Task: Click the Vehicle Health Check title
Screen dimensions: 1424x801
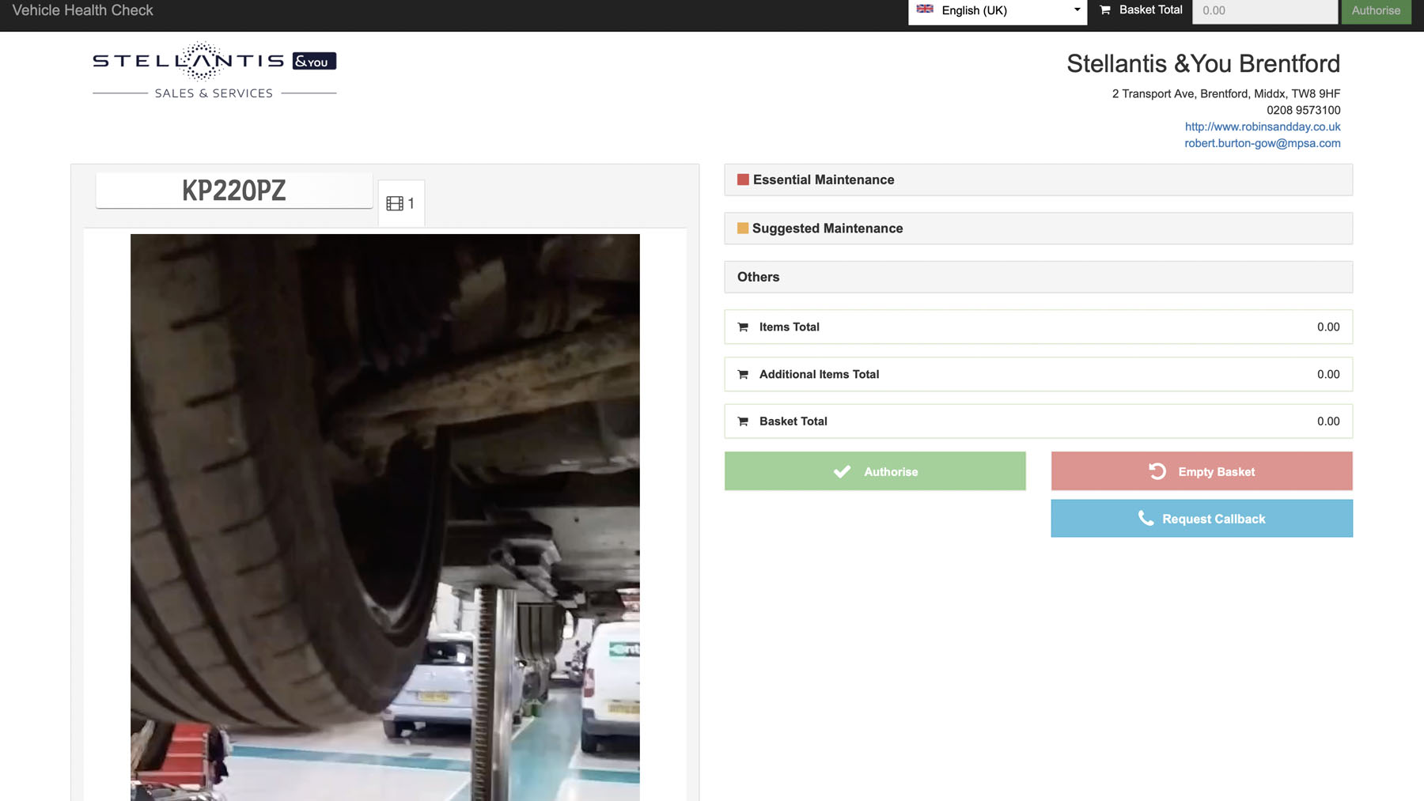Action: tap(83, 10)
